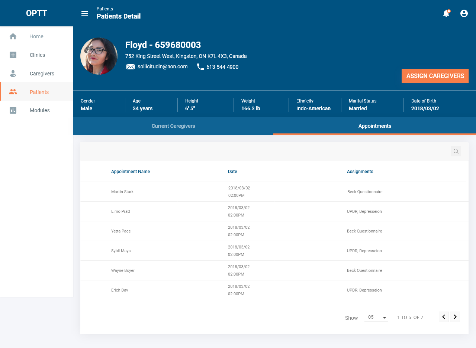Click the Clinics plus icon
The image size is (476, 348).
point(13,55)
